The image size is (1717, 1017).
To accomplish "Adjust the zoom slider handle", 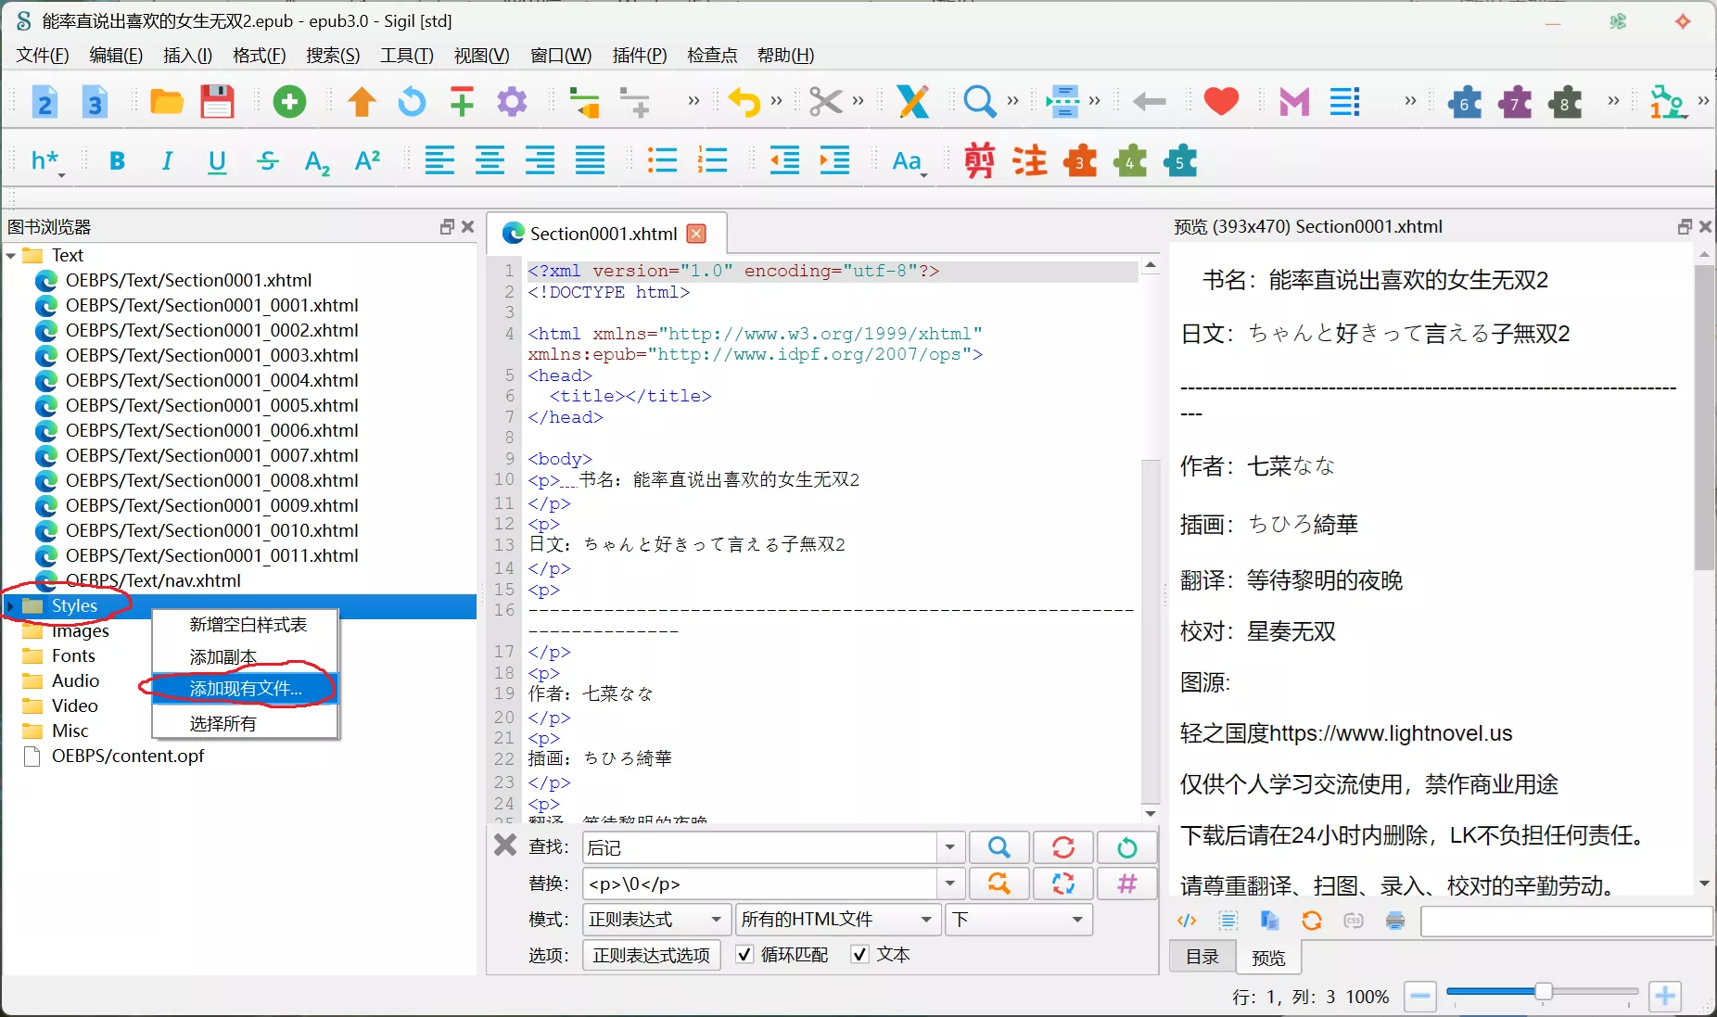I will [1544, 993].
